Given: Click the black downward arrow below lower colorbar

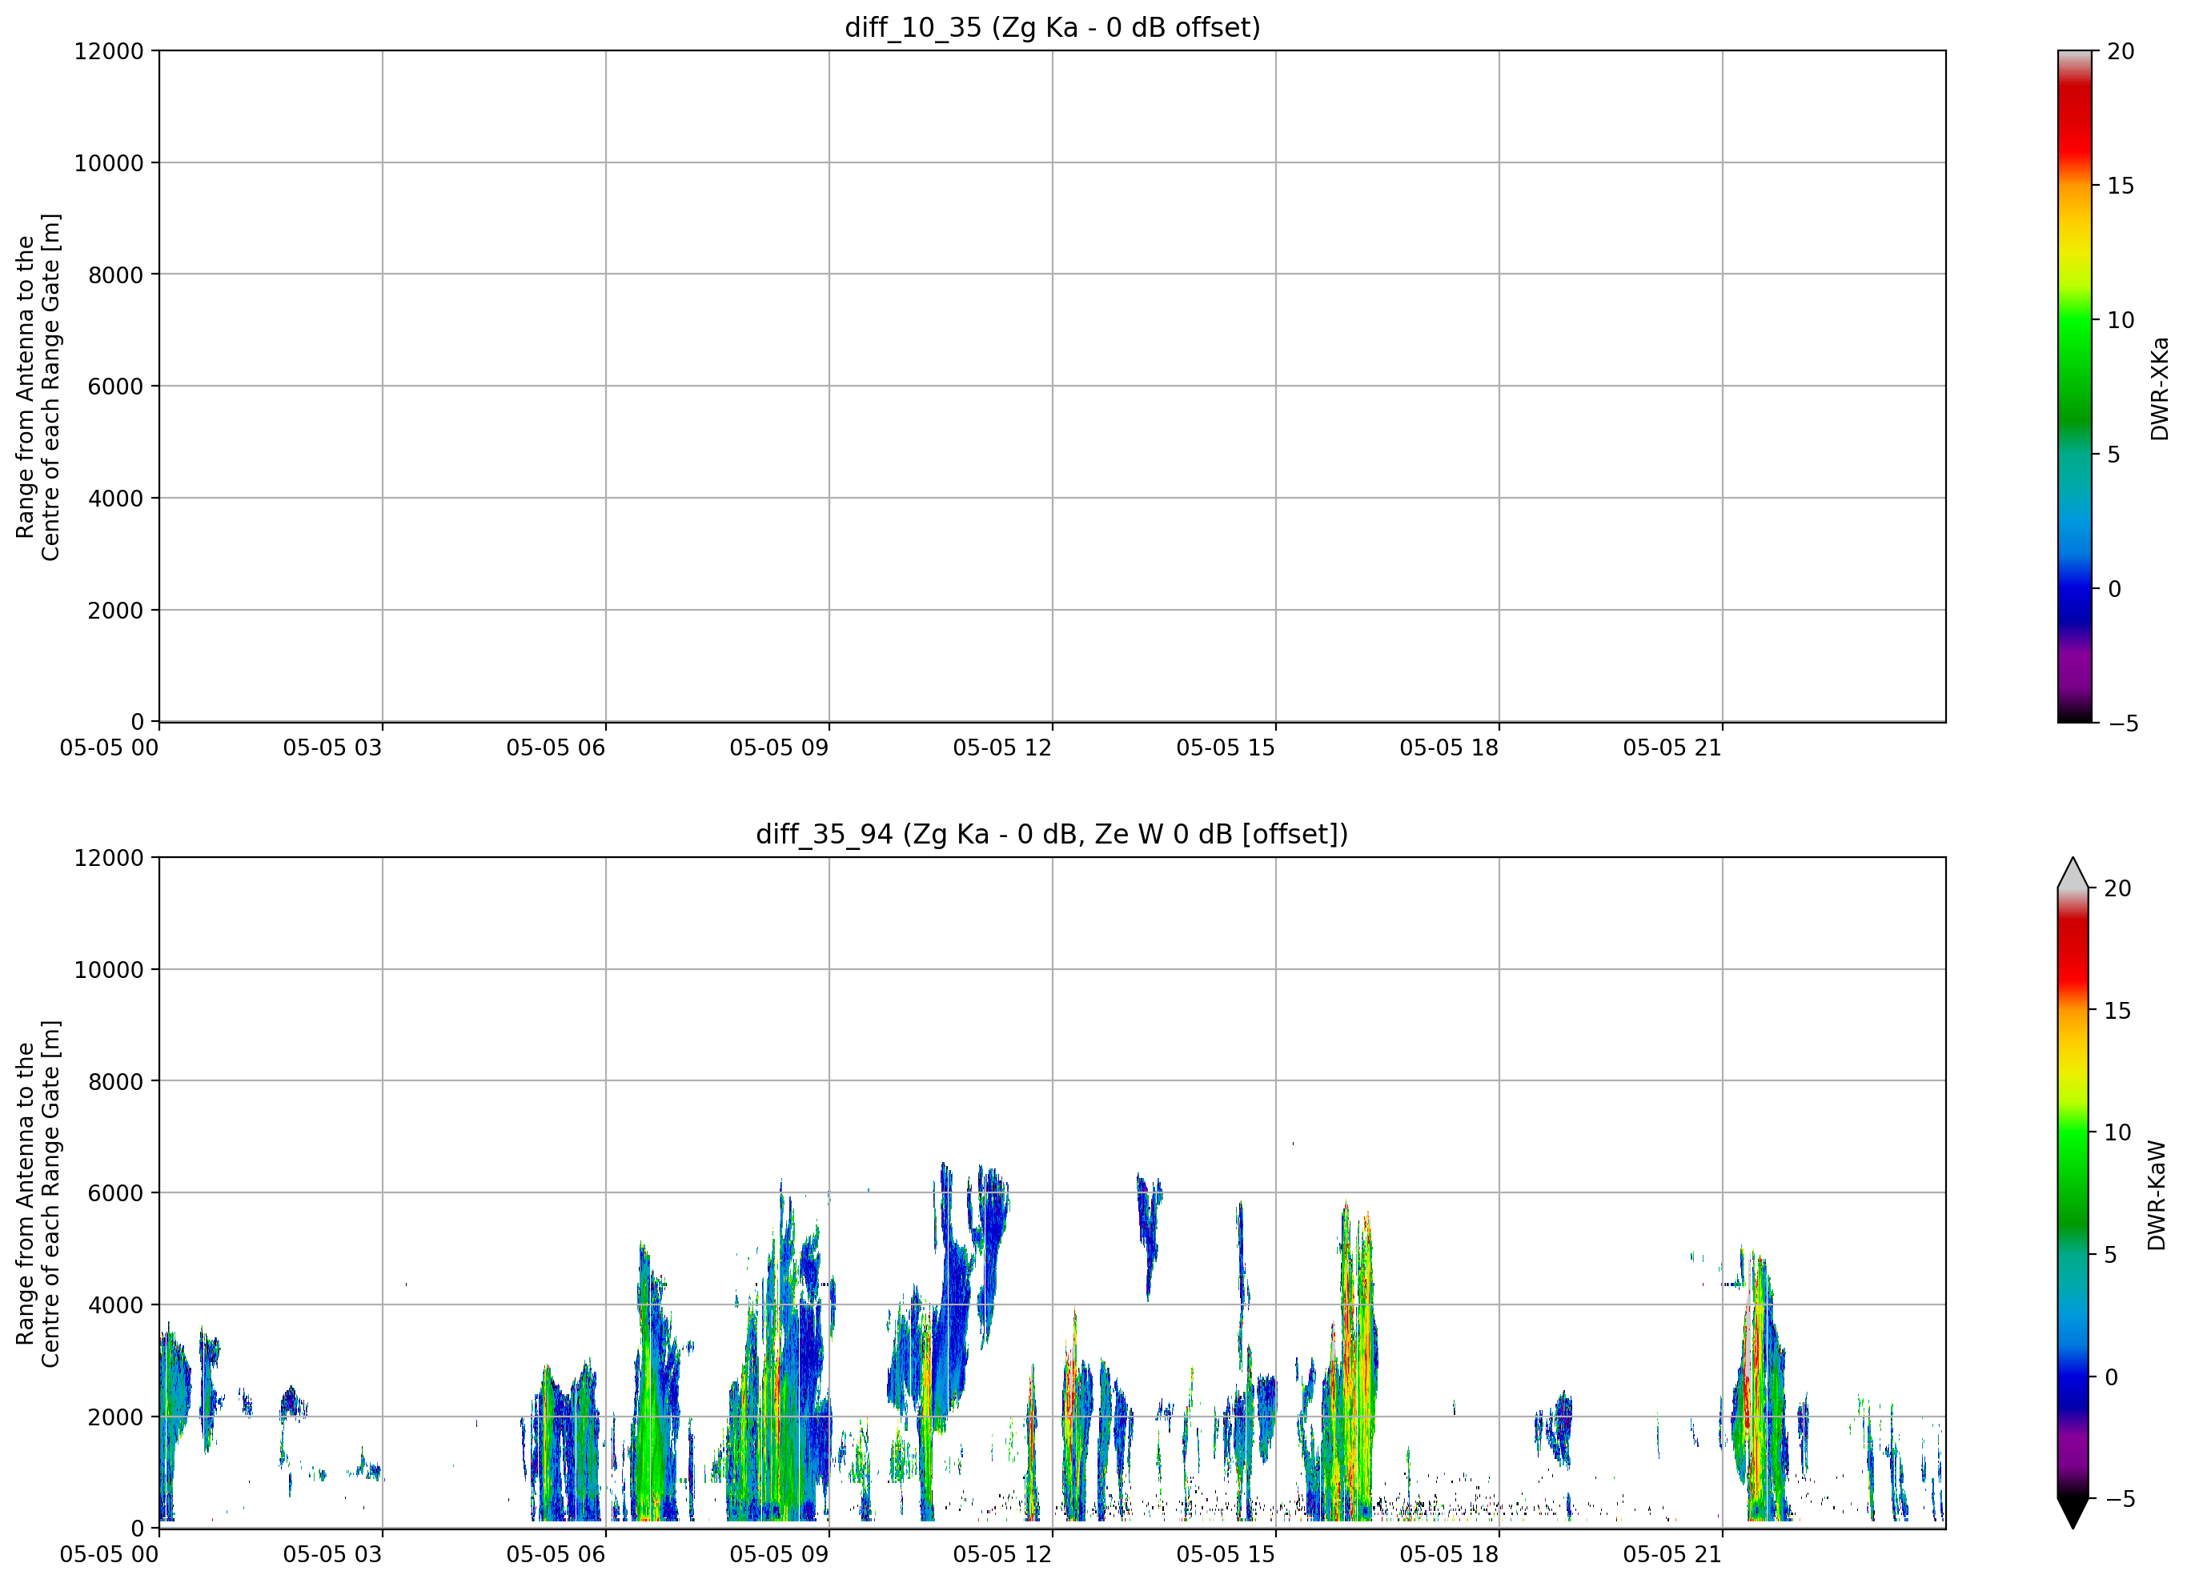Looking at the screenshot, I should [x=2073, y=1513].
